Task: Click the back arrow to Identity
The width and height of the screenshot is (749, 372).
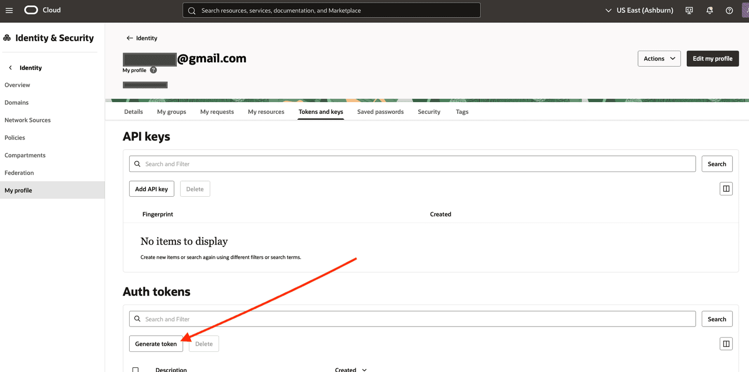Action: click(130, 38)
